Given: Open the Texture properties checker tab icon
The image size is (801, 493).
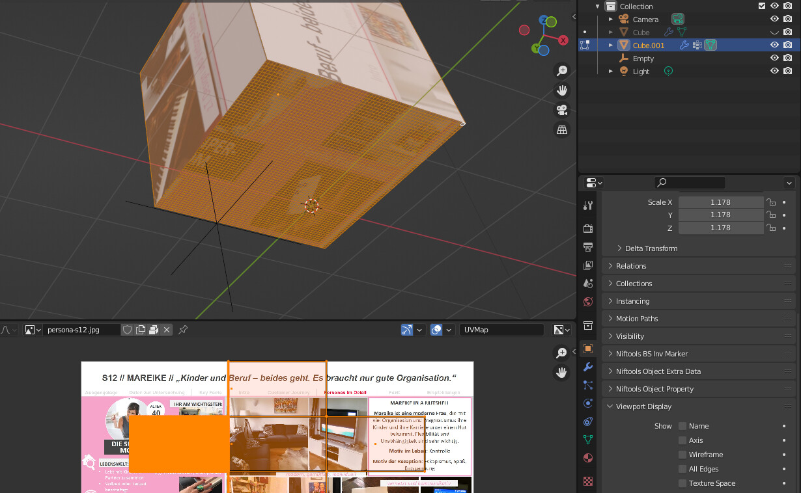Looking at the screenshot, I should [x=588, y=481].
